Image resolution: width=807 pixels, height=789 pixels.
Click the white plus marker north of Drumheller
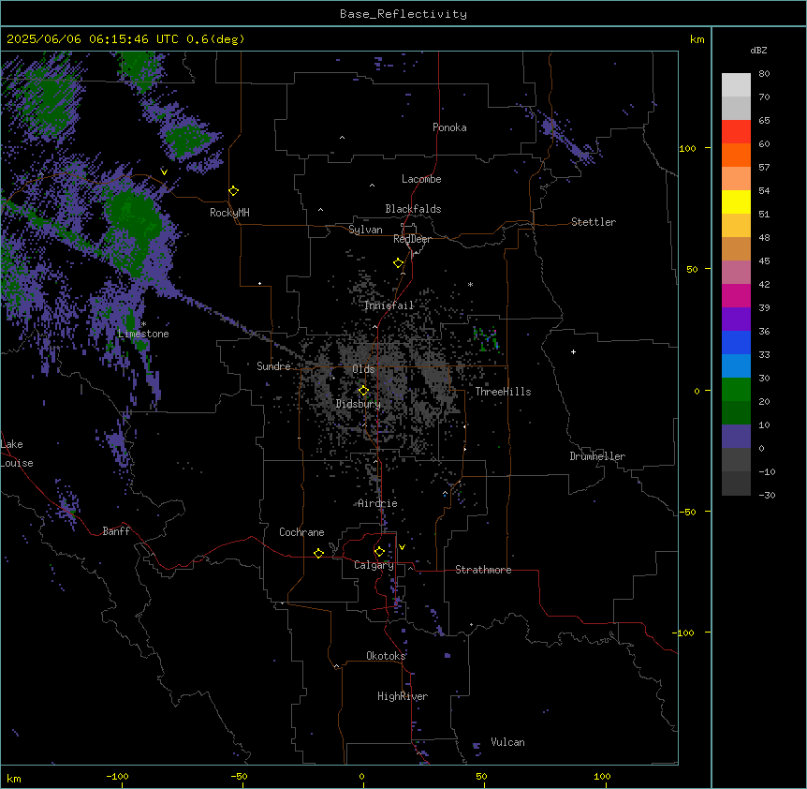[573, 351]
